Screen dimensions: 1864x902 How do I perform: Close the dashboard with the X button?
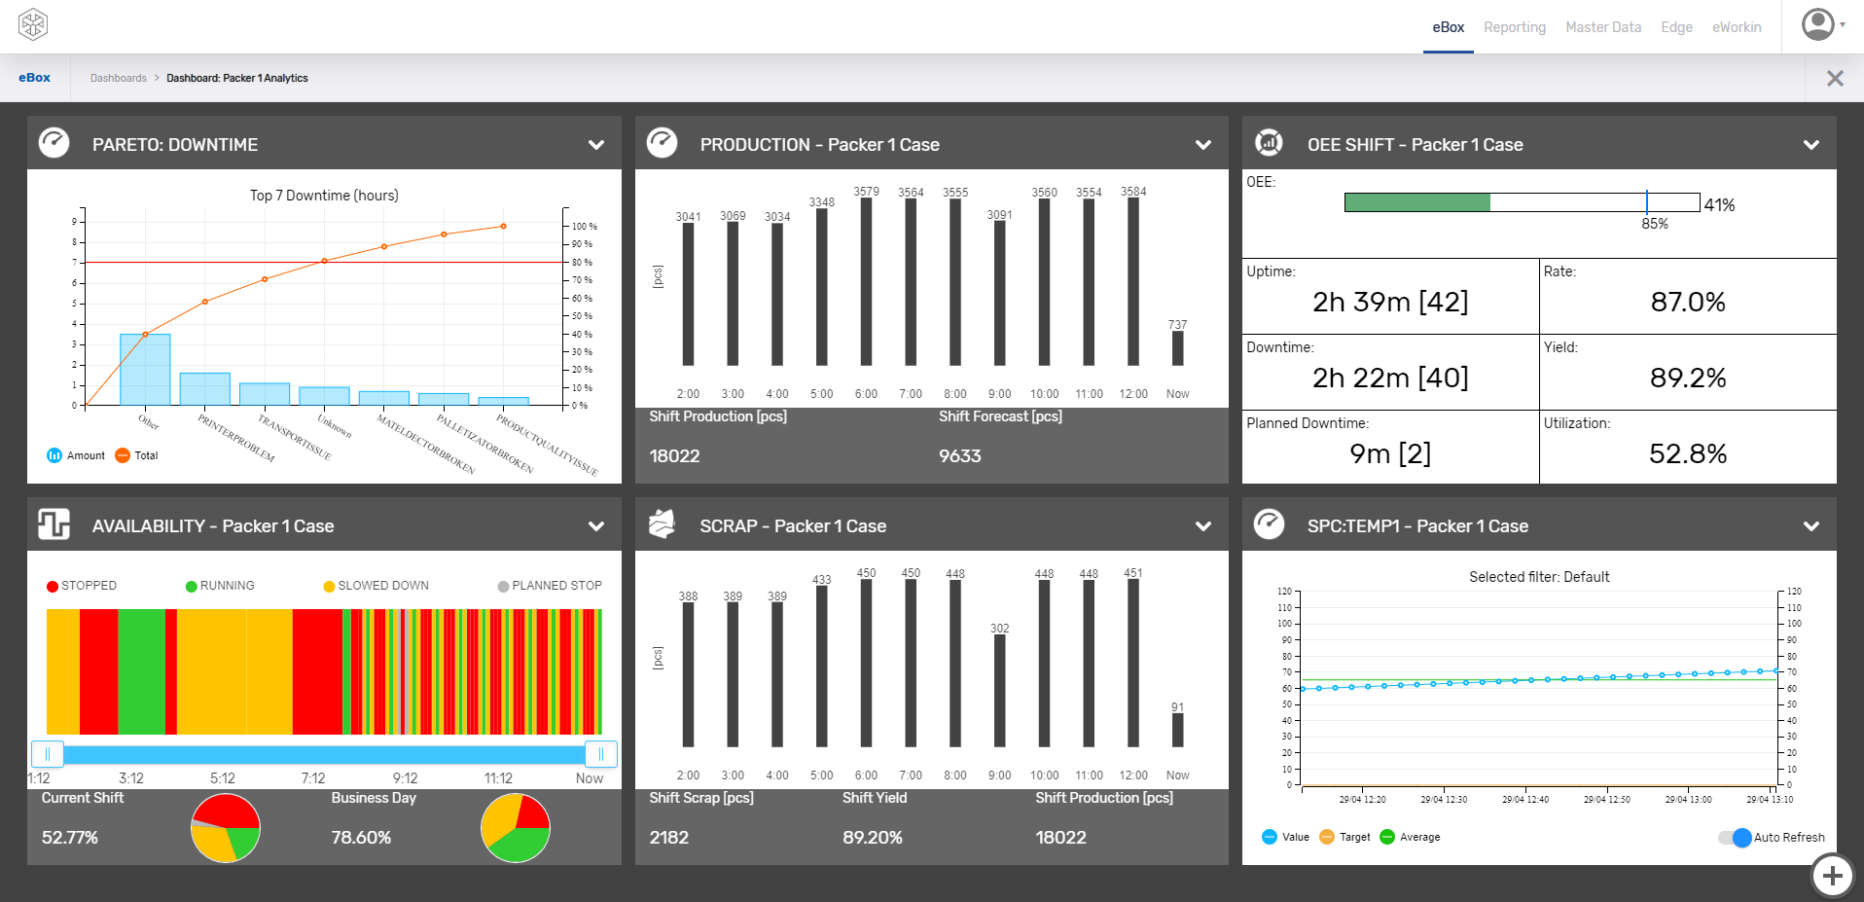(1835, 79)
